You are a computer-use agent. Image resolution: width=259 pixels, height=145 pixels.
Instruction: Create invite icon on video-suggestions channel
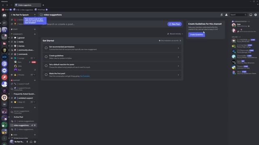(32, 125)
